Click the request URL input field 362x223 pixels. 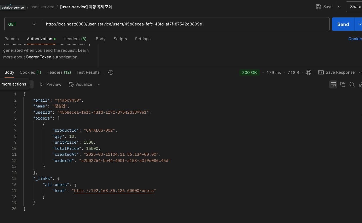185,24
